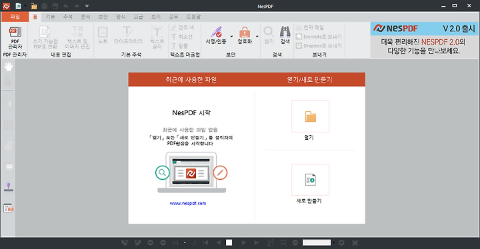The width and height of the screenshot is (480, 249).
Task: Add a 노트 annotation
Action: (x=103, y=35)
